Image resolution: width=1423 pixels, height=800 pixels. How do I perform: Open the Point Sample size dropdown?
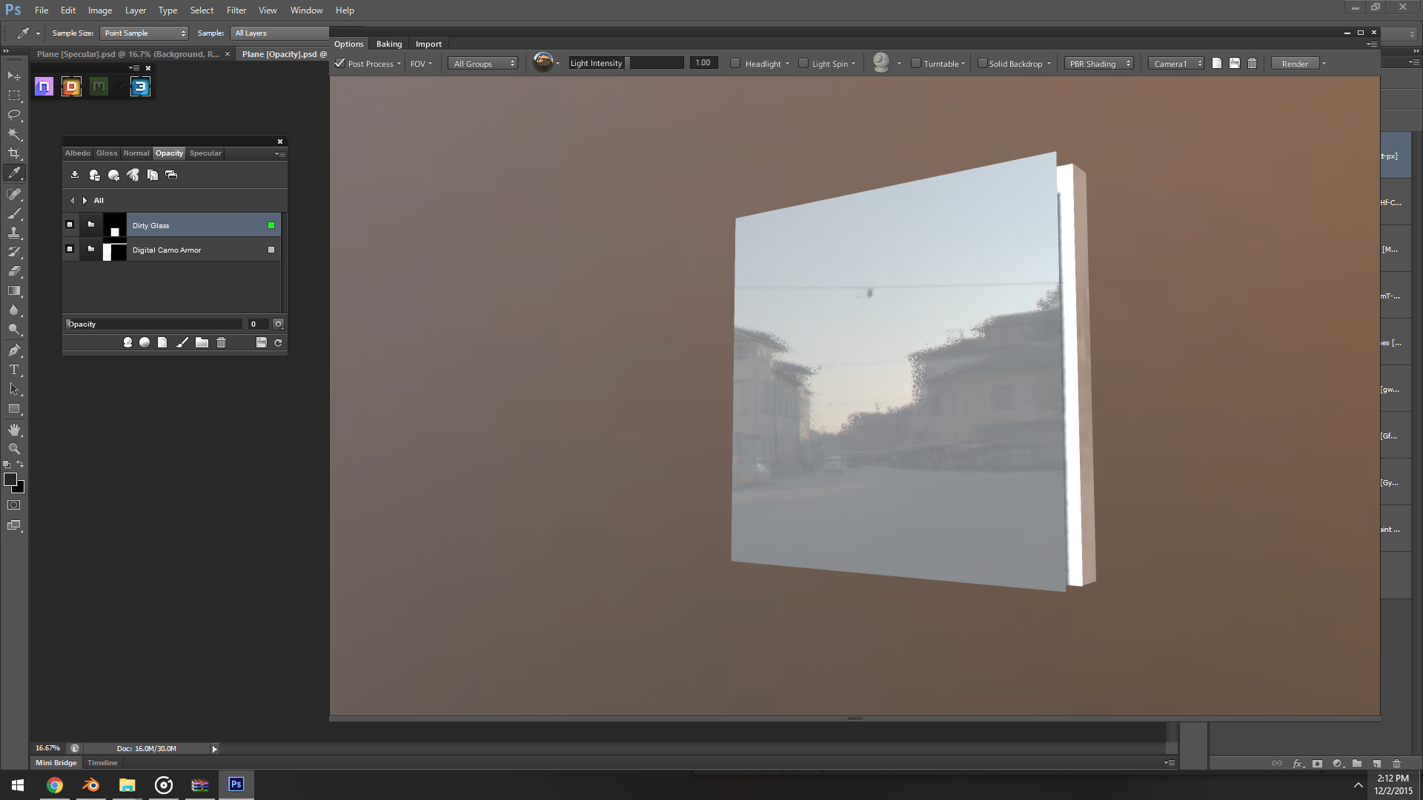[x=144, y=33]
